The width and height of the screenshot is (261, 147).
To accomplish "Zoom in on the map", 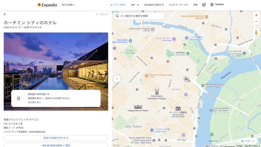I will click(256, 15).
